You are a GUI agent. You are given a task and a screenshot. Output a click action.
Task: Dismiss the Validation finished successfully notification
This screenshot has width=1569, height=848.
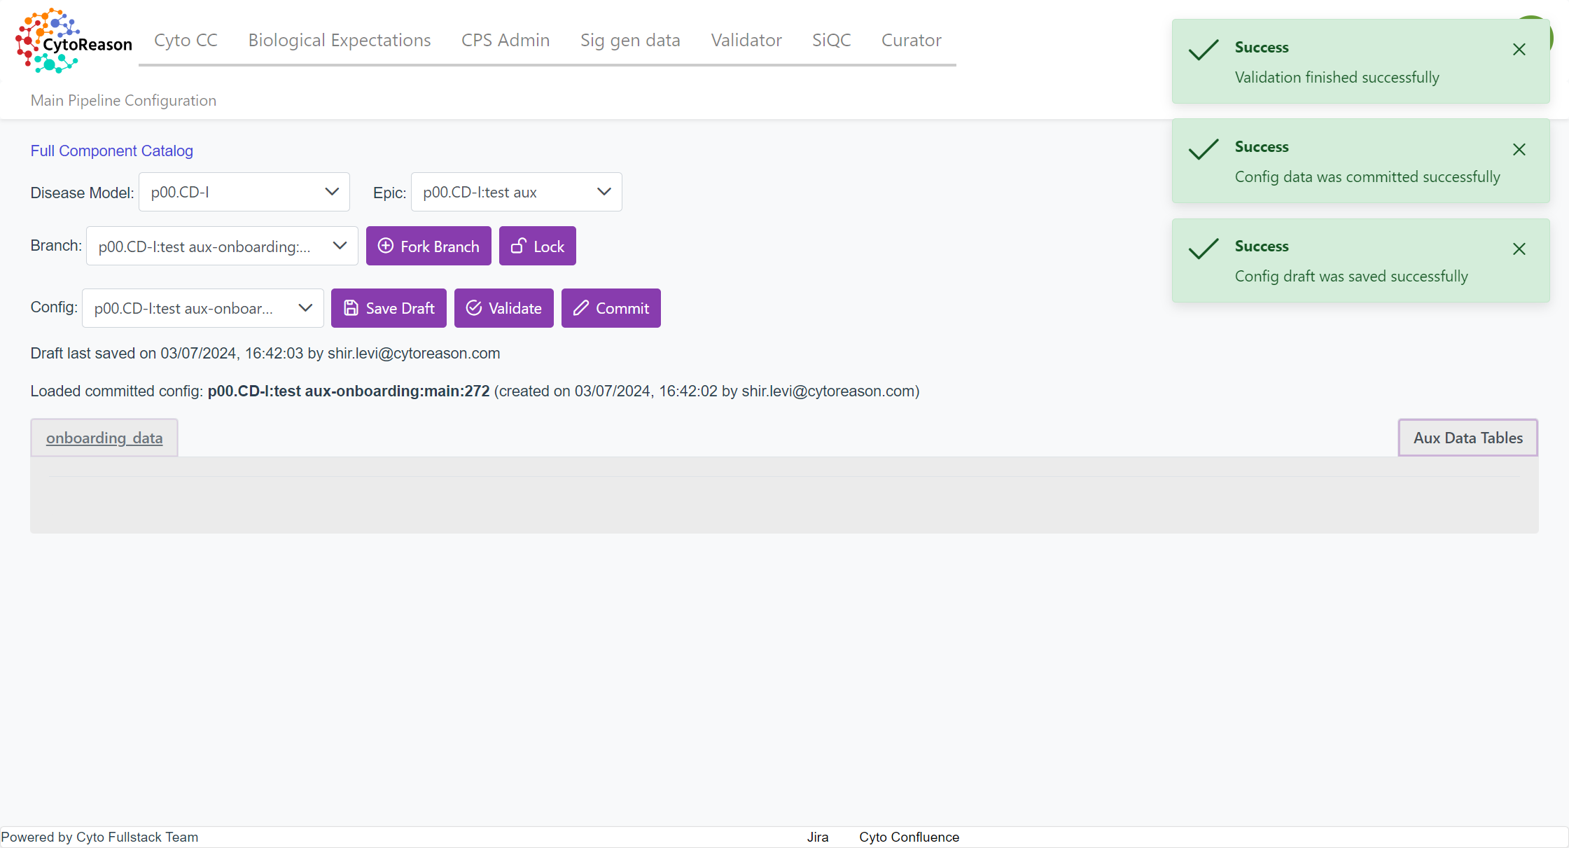pos(1519,50)
